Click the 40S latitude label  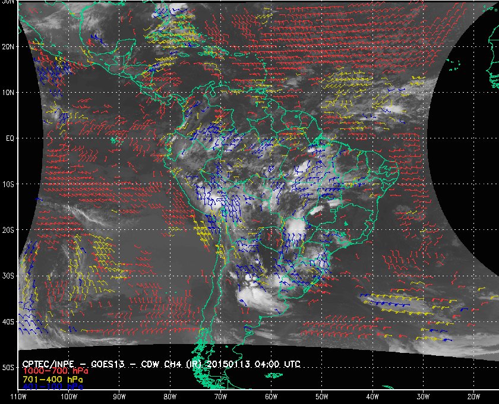coord(8,321)
